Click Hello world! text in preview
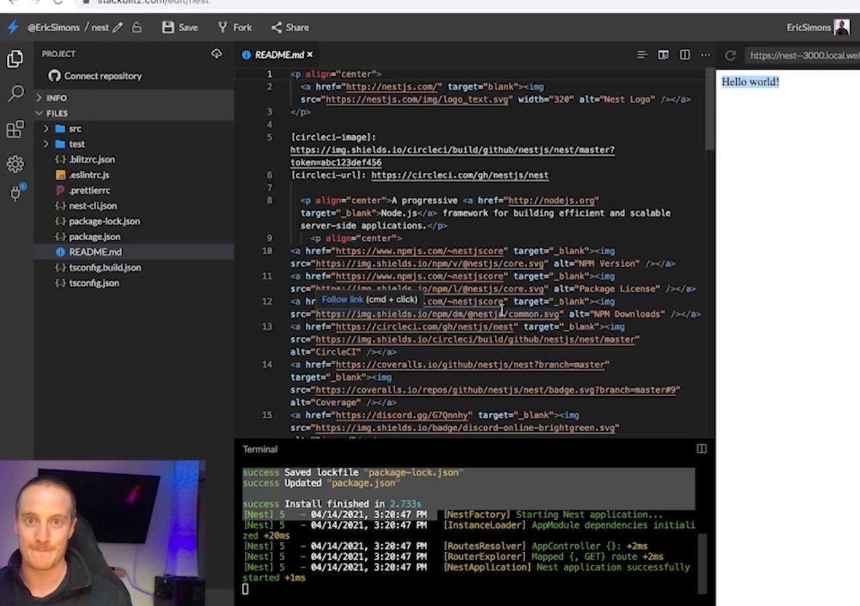The image size is (860, 606). point(750,82)
